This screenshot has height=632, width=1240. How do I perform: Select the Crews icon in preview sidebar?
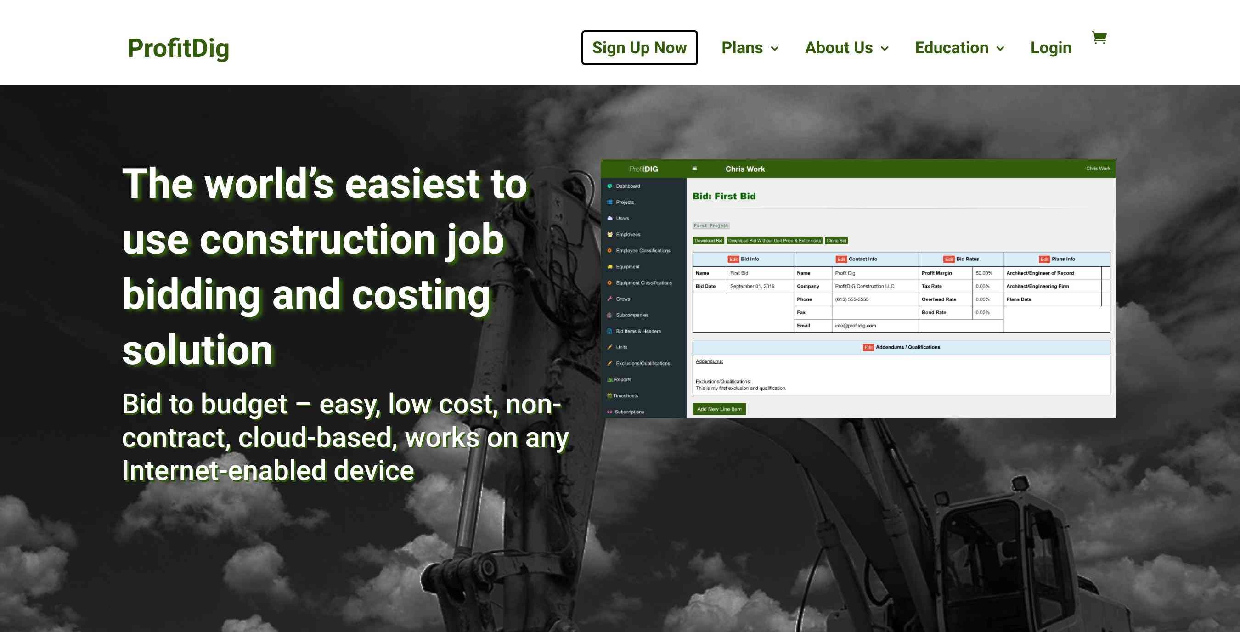point(610,299)
